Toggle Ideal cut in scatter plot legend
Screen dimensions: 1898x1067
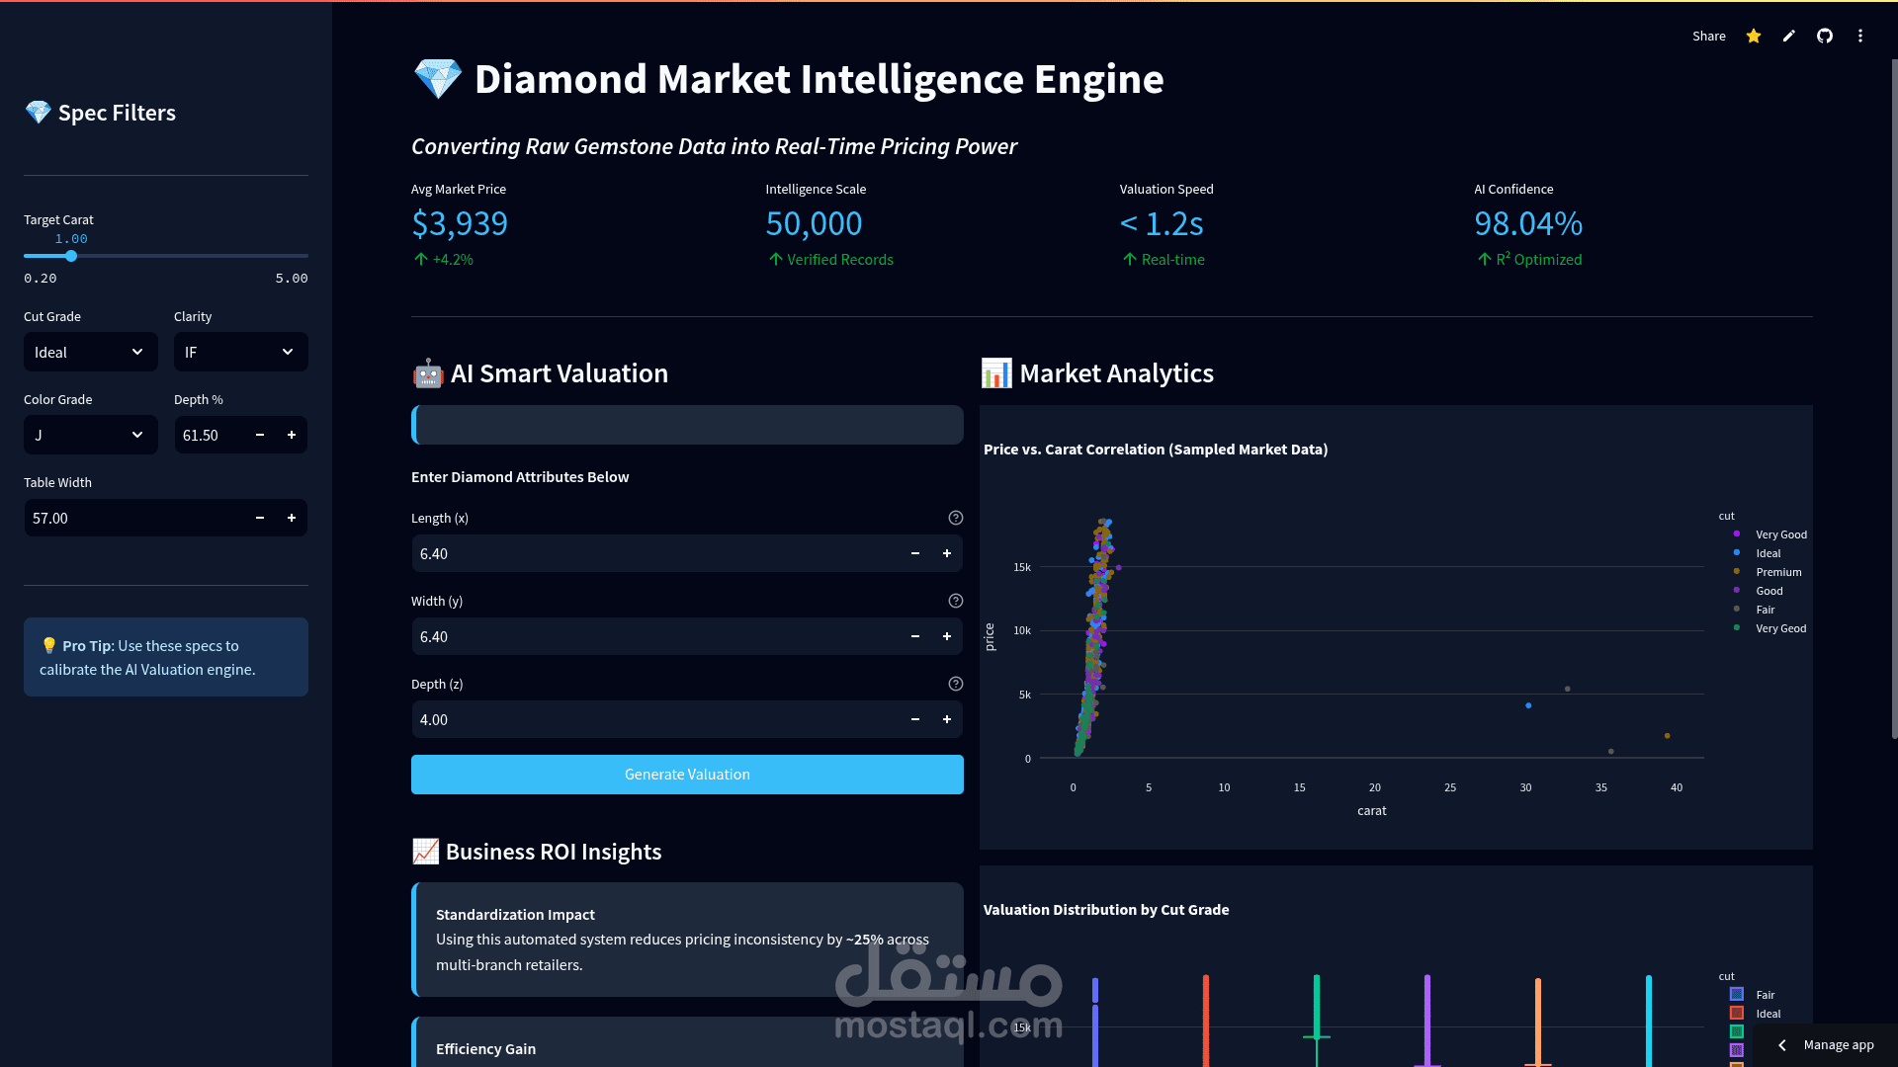[x=1768, y=553]
